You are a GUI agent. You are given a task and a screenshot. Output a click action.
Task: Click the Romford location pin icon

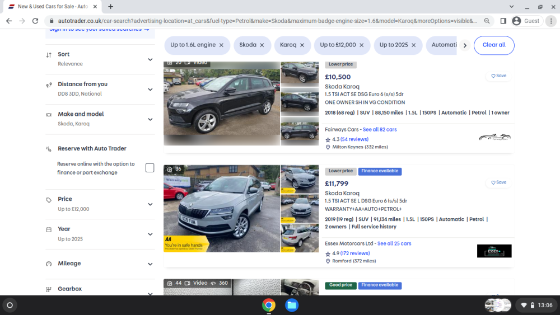(328, 261)
